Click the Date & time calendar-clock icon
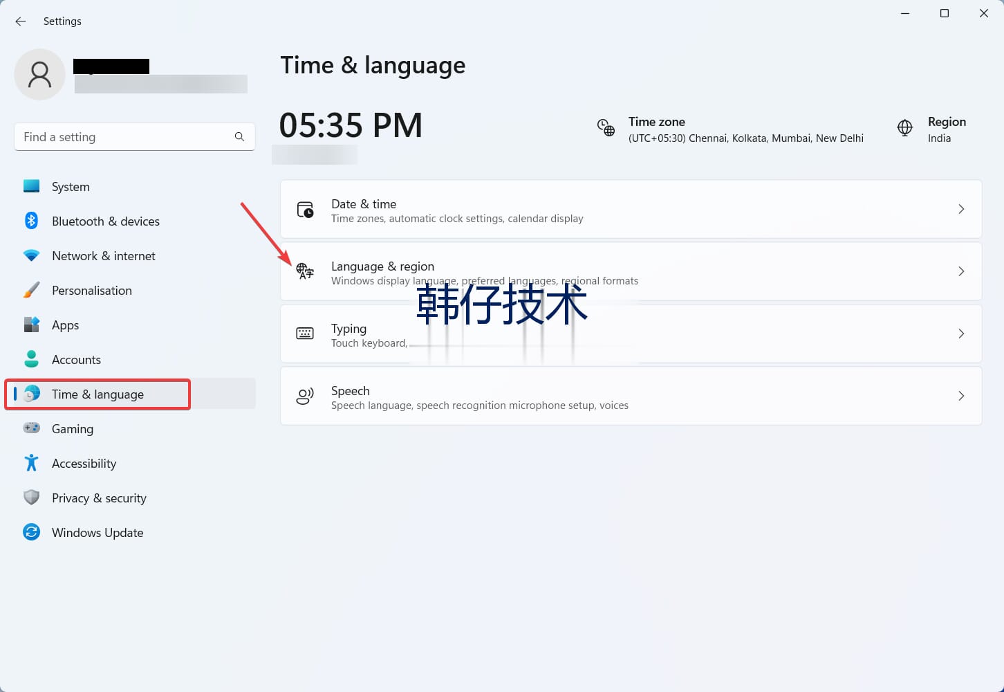 click(x=305, y=209)
